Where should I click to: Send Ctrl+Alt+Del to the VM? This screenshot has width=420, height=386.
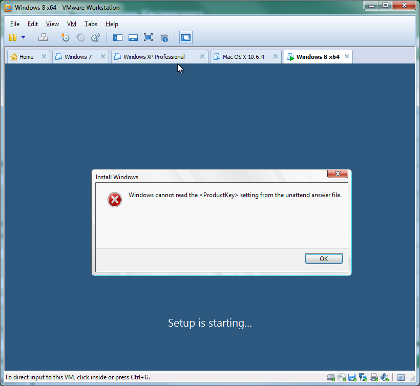coord(43,37)
